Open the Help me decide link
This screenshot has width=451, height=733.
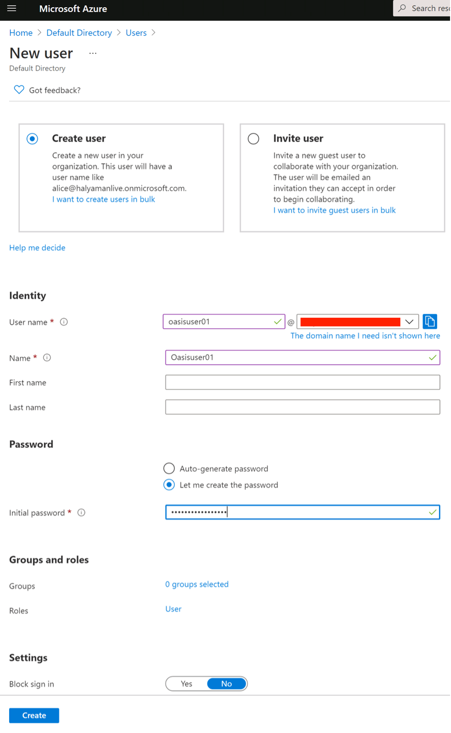pos(37,248)
